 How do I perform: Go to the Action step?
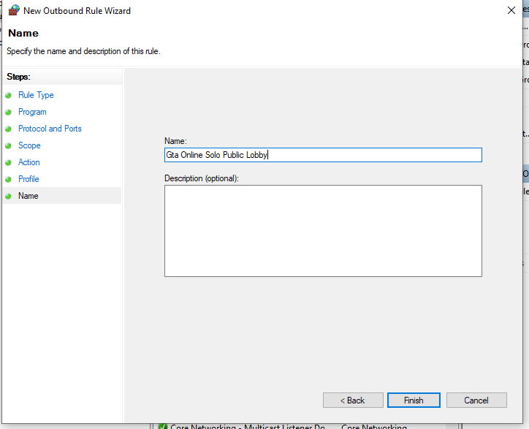pos(28,162)
